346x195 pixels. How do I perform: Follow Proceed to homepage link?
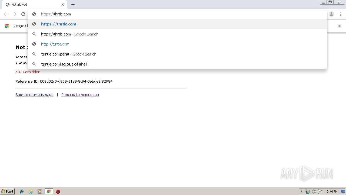pos(80,95)
